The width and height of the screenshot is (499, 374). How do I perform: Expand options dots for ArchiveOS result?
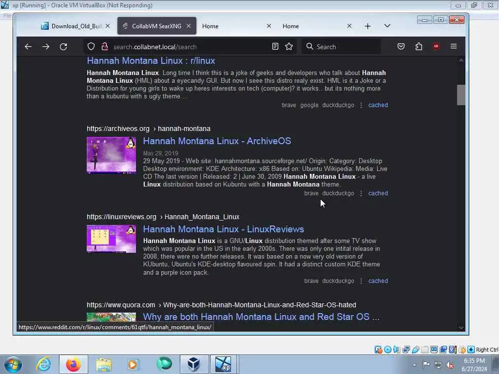361,193
